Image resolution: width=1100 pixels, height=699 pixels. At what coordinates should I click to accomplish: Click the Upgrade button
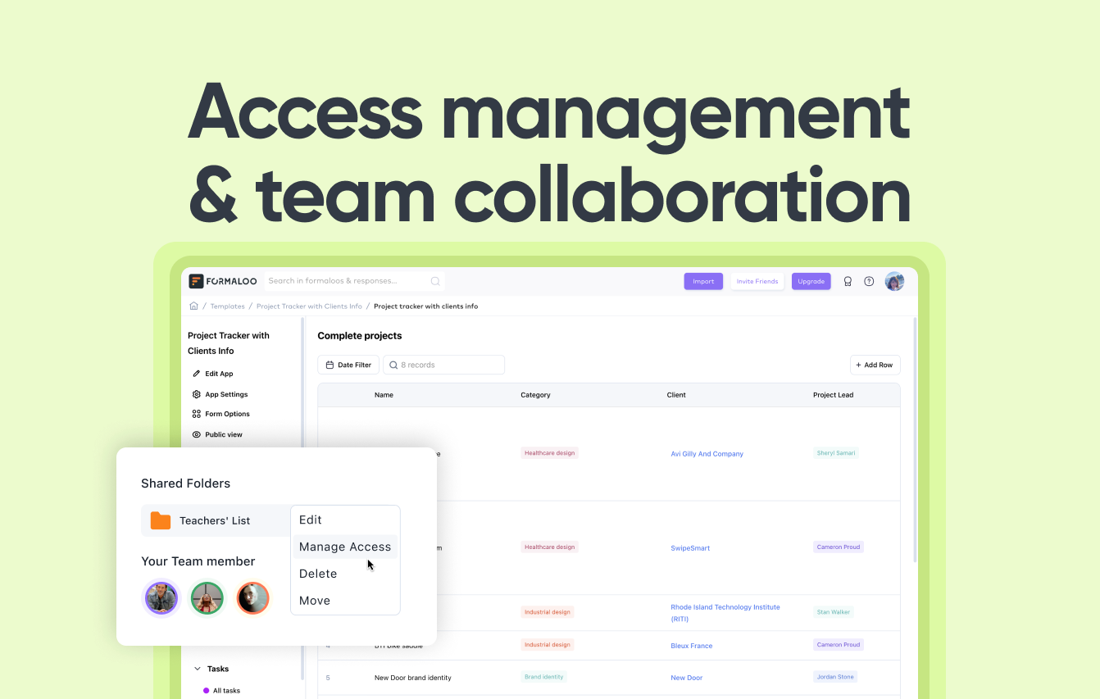[x=811, y=281]
